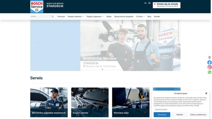Screen dimensions: 212x119
Task: Open the Promocje menu item
Action: point(61,17)
